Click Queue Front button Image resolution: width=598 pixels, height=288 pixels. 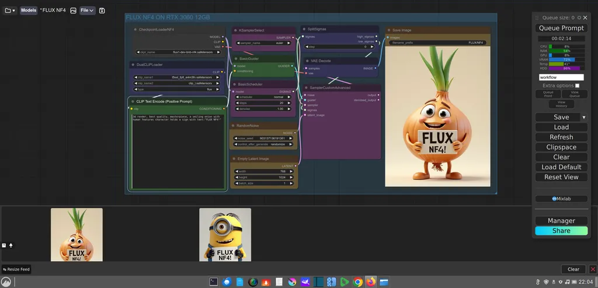(548, 94)
